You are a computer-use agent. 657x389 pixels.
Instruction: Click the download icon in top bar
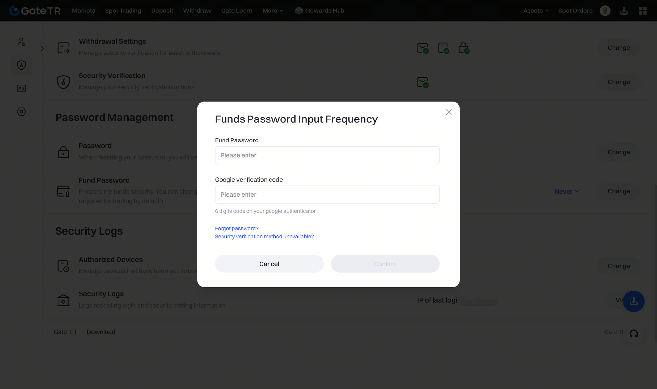(x=623, y=11)
